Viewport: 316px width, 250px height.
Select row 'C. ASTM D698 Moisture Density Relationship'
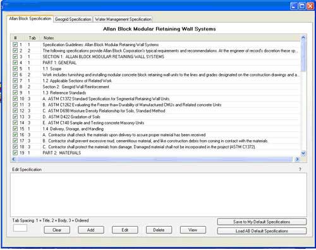pyautogui.click(x=156, y=110)
